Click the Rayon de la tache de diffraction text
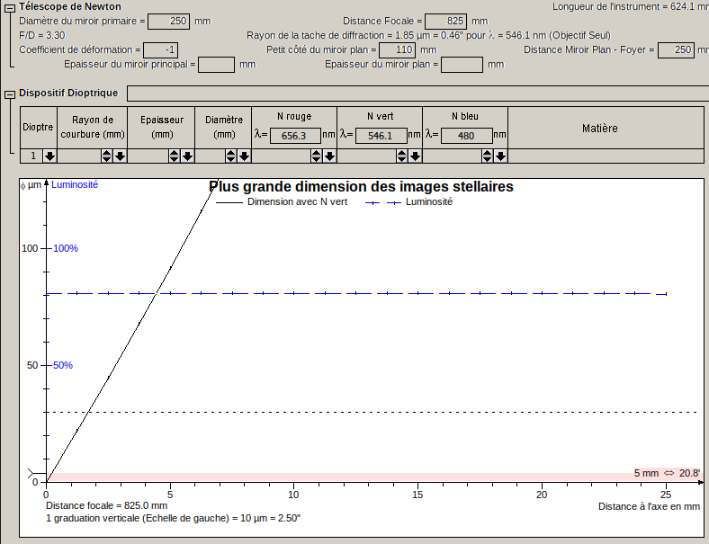Screen dimensions: 709x544 point(428,36)
